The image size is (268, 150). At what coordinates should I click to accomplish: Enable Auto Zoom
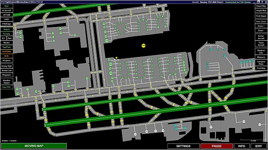(261, 21)
